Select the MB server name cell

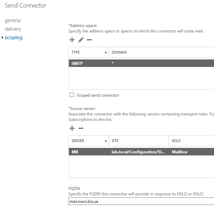(x=75, y=152)
